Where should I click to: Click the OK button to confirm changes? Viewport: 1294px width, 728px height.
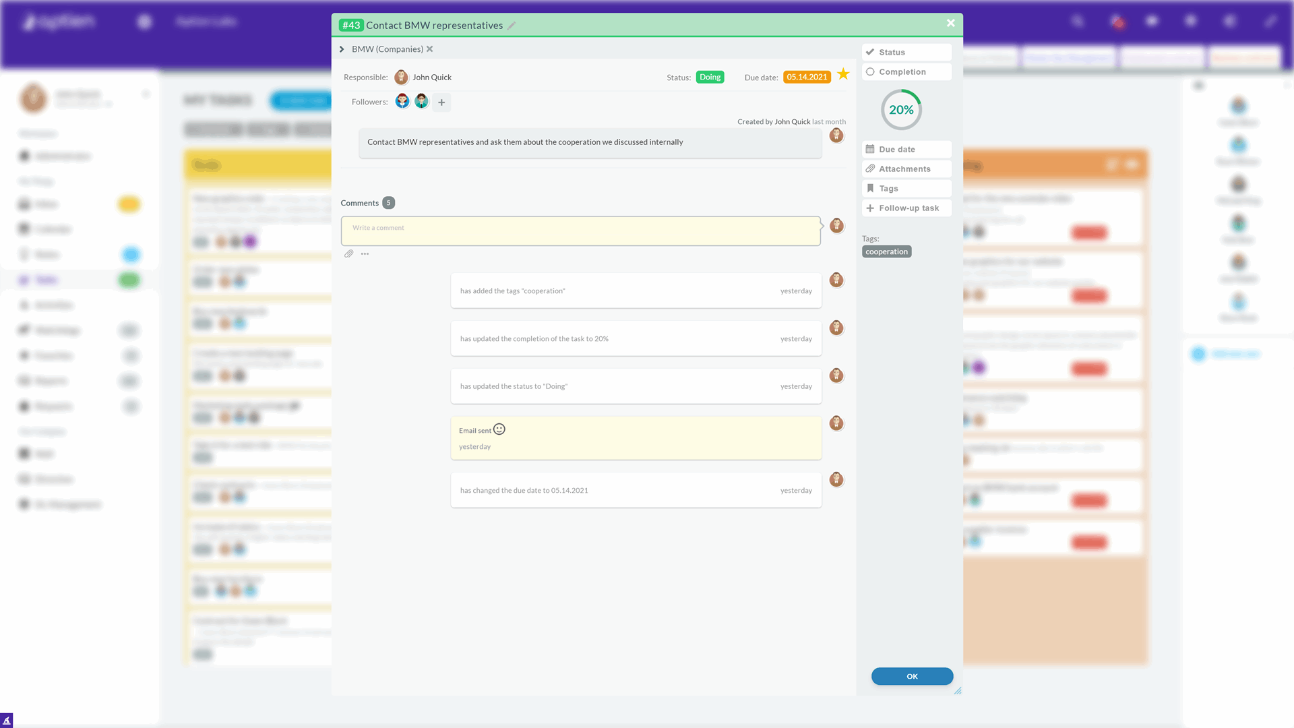[x=912, y=677]
